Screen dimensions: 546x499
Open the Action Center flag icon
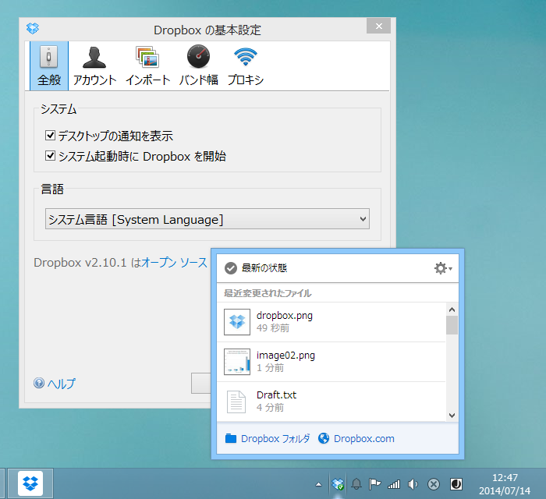[374, 484]
